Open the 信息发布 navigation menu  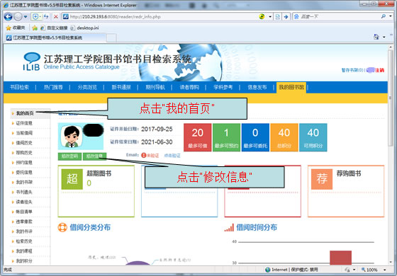coord(257,88)
